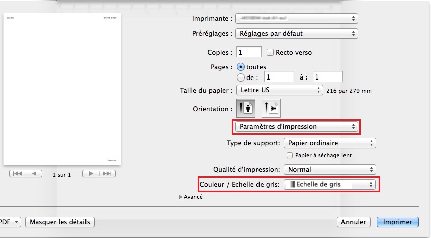Go to previous preview page
431x238 pixels.
34,173
